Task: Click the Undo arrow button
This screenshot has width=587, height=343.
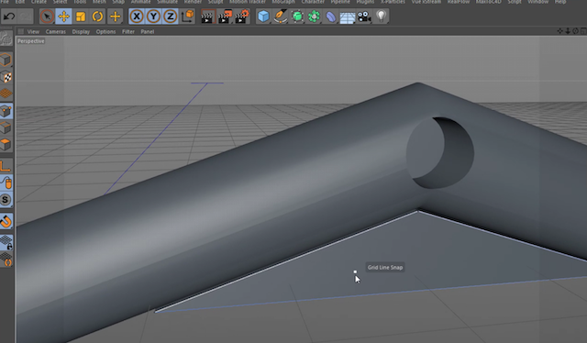Action: click(x=9, y=17)
